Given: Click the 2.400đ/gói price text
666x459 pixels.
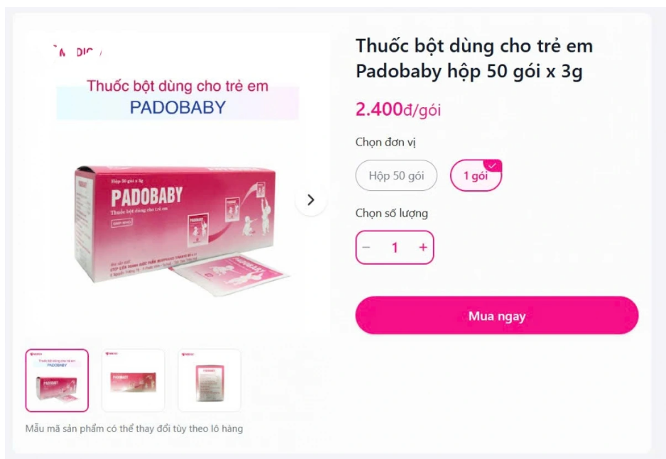Looking at the screenshot, I should coord(398,109).
